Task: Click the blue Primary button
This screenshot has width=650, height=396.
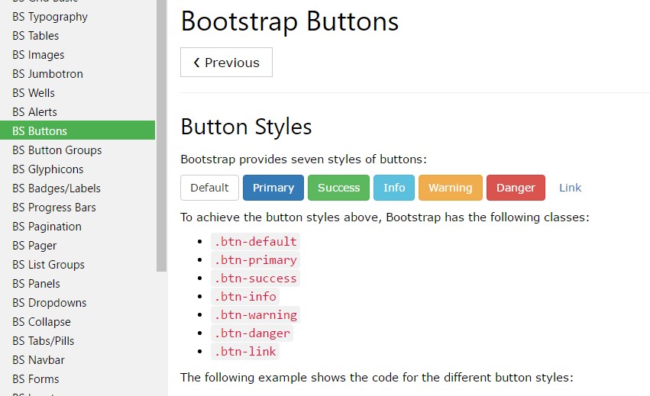Action: click(x=273, y=188)
